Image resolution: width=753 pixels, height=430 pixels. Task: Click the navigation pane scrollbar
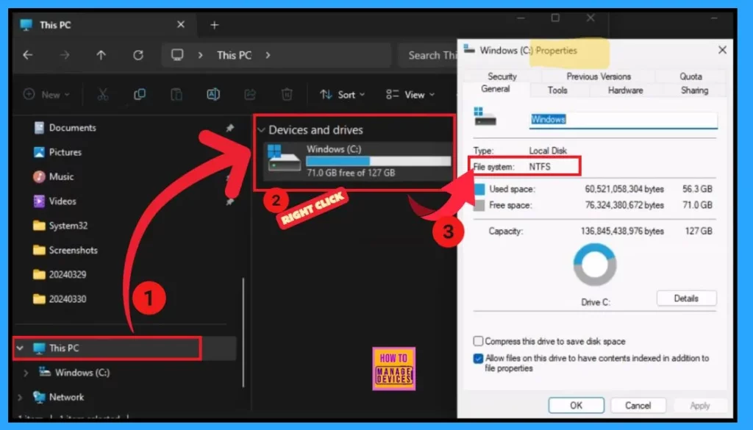[x=243, y=332]
